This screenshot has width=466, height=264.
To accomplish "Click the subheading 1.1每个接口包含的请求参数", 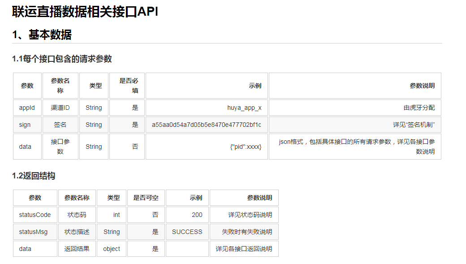I will point(62,59).
